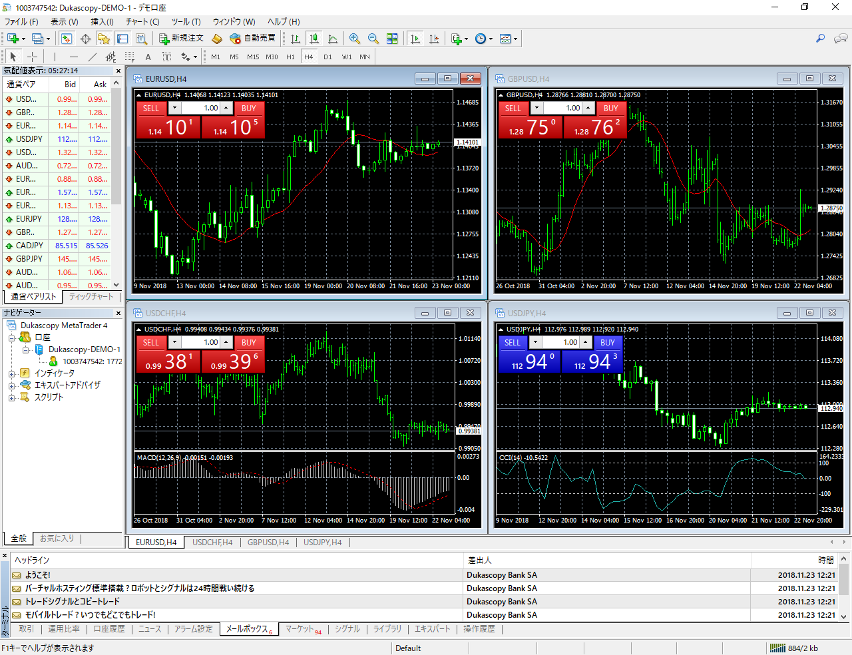
Task: Select EURJPY row in Market Watch
Action: pos(57,219)
